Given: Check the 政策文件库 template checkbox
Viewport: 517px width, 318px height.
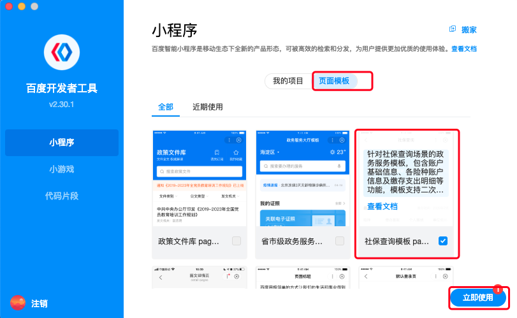Looking at the screenshot, I should pyautogui.click(x=237, y=241).
